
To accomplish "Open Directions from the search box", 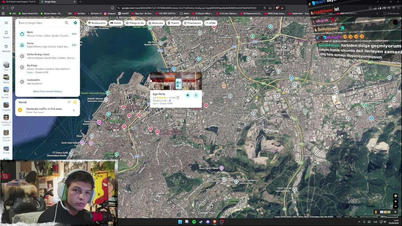I will pyautogui.click(x=75, y=23).
